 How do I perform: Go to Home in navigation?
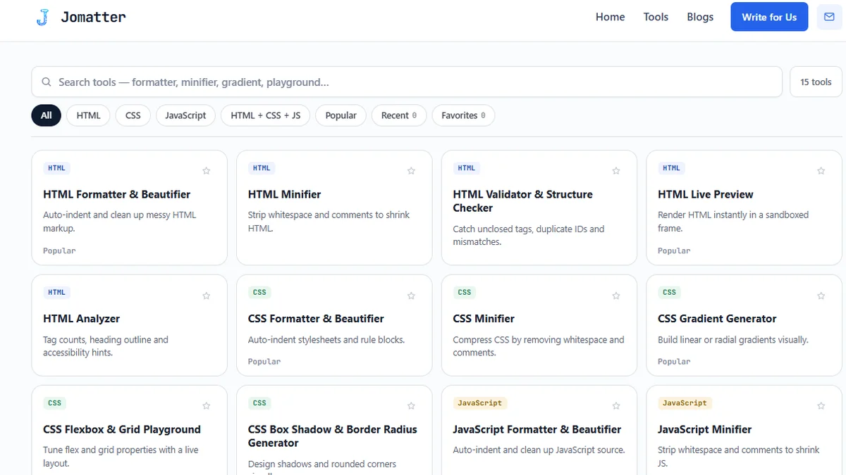pyautogui.click(x=611, y=17)
